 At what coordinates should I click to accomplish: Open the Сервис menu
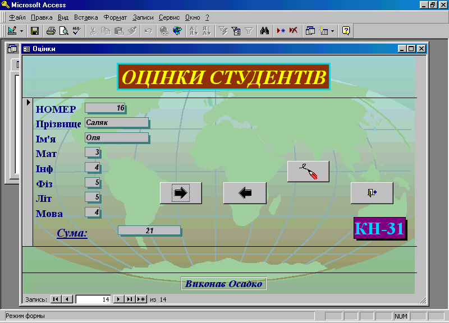(169, 17)
